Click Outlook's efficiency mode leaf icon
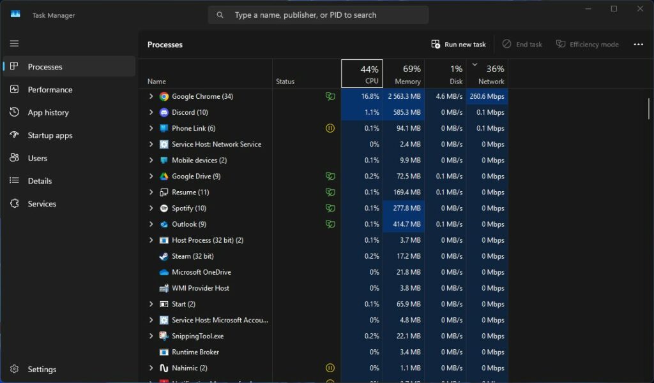 click(x=330, y=224)
